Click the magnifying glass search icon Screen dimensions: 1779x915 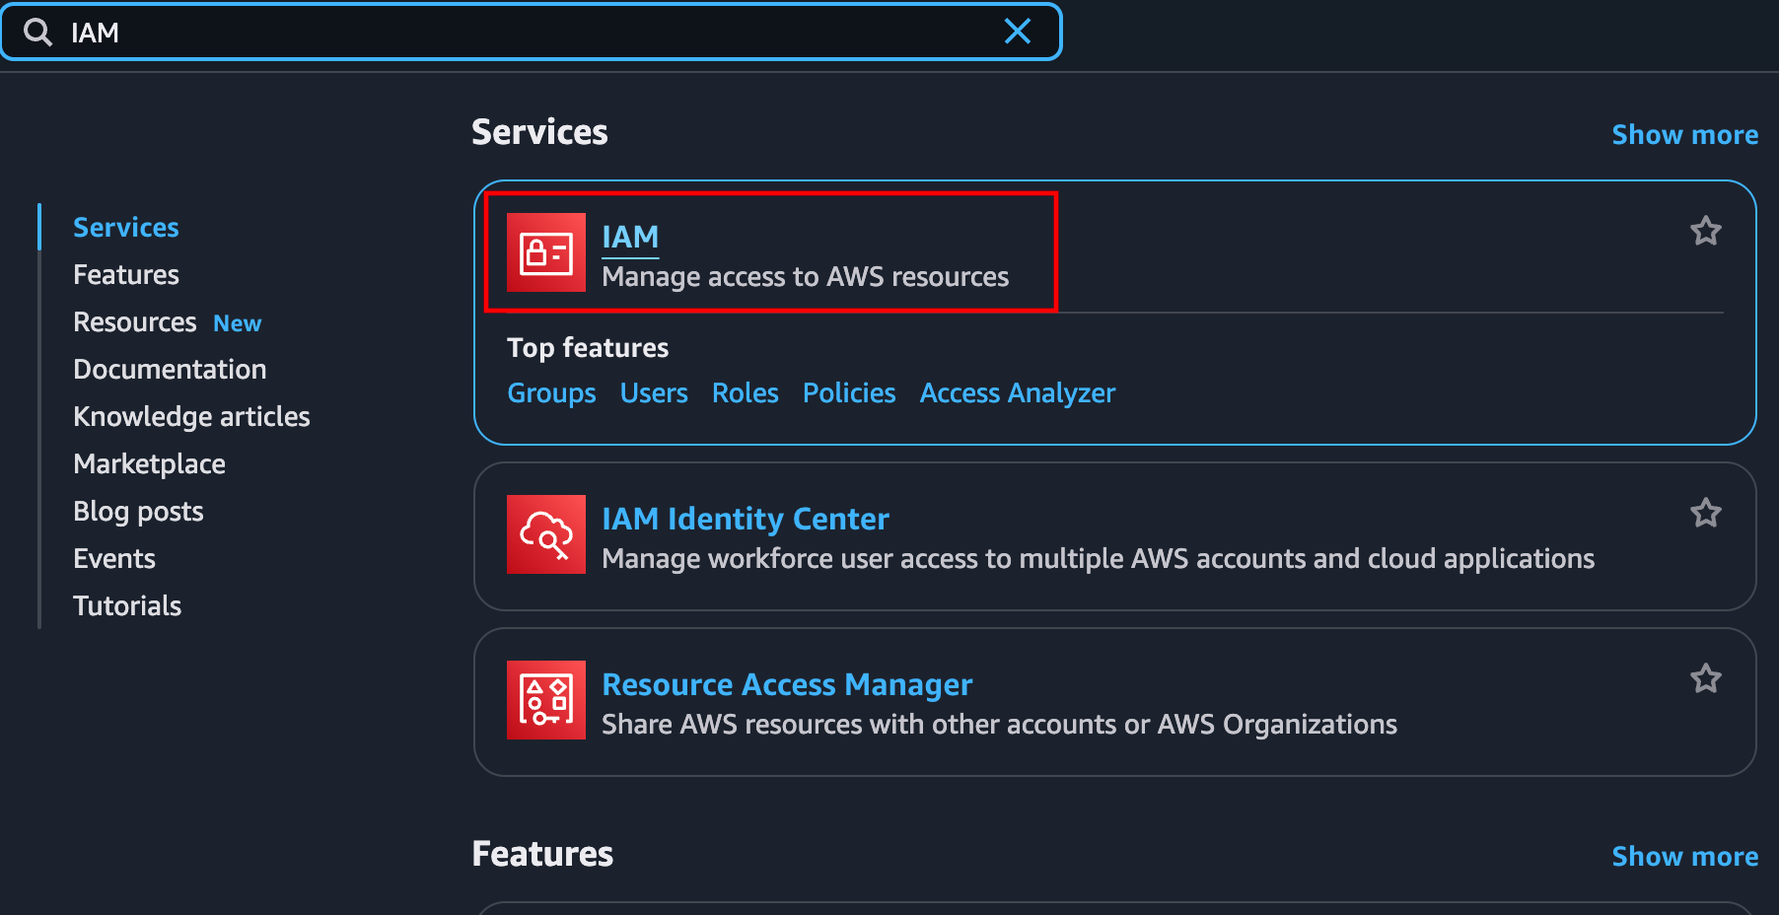(37, 32)
